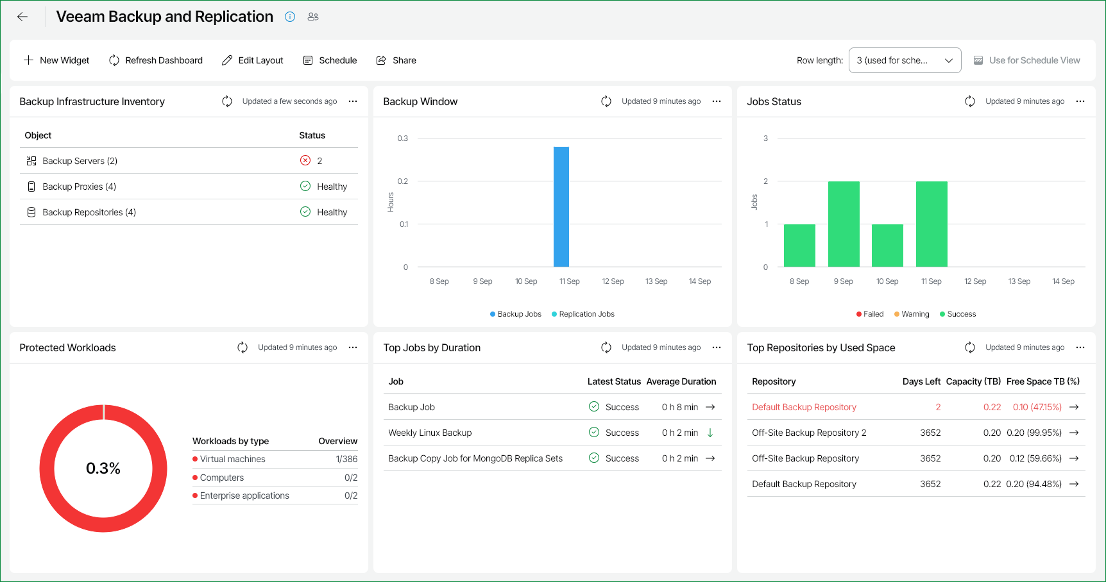This screenshot has width=1106, height=582.
Task: Open the red Default Backup Repository link
Action: coord(804,407)
